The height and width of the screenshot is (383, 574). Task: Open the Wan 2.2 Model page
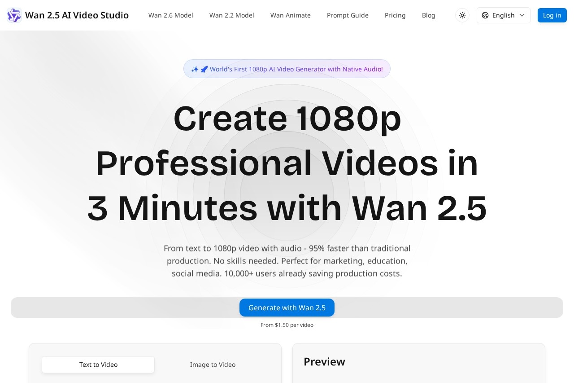coord(231,15)
